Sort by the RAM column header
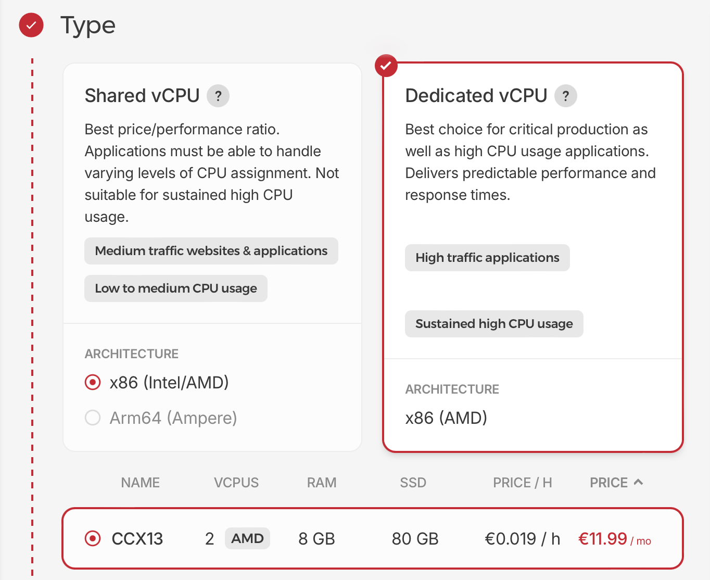This screenshot has width=710, height=580. pyautogui.click(x=321, y=483)
